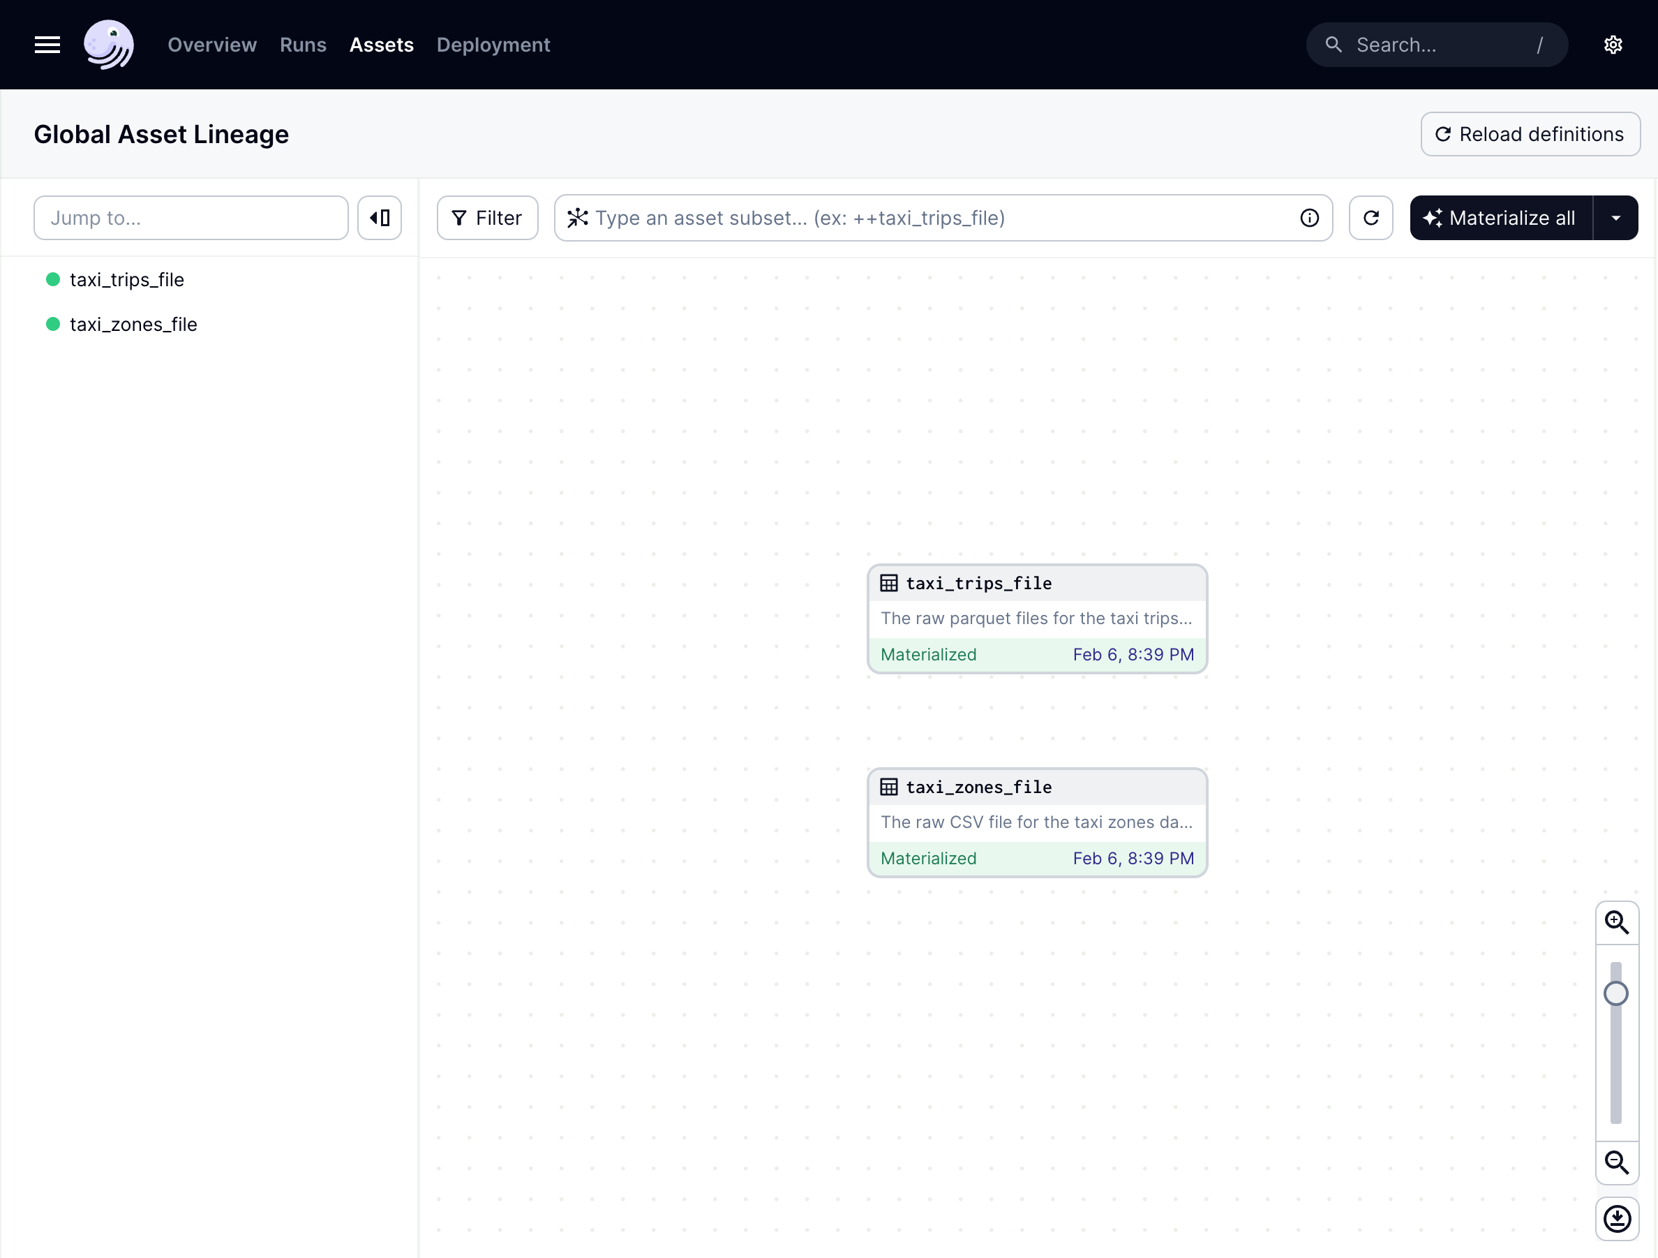Click the asset selection graph icon
The height and width of the screenshot is (1258, 1658).
coord(578,219)
